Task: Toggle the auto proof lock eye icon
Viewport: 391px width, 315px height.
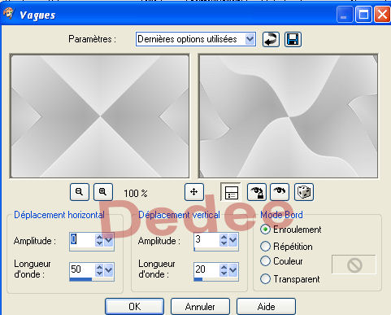Action: tap(257, 192)
